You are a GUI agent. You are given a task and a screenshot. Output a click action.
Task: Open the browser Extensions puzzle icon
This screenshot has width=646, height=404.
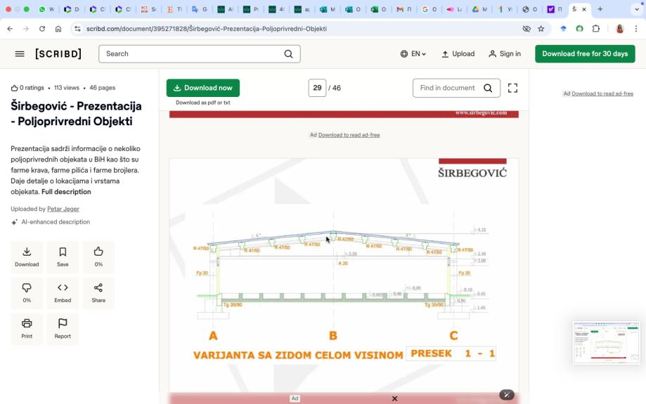tap(595, 29)
